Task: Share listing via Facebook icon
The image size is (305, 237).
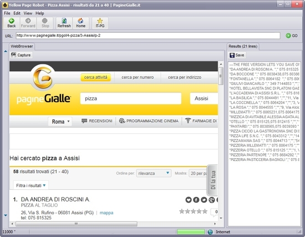Action: pyautogui.click(x=196, y=200)
